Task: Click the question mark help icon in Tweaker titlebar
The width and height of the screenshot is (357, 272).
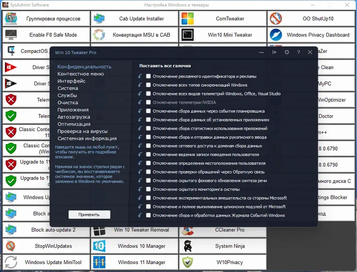Action: (x=298, y=52)
